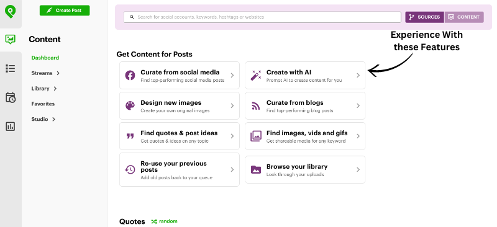The image size is (497, 227).
Task: Open chevron on Find images, vids and gifs
Action: pyautogui.click(x=358, y=136)
